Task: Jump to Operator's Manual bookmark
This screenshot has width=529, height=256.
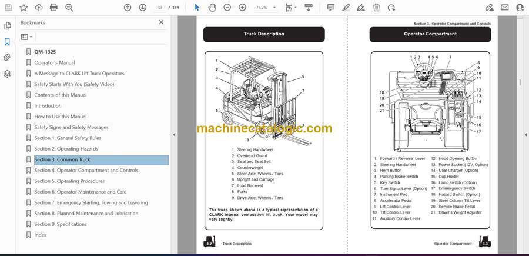Action: point(55,63)
